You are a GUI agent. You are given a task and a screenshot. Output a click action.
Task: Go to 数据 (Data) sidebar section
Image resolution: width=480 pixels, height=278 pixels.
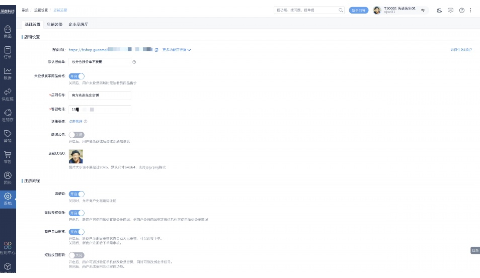pos(8,73)
